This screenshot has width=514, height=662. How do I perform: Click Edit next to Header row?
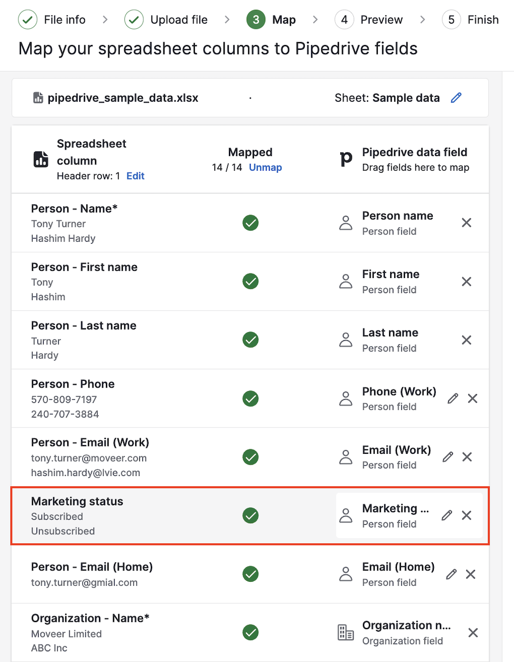tap(135, 176)
